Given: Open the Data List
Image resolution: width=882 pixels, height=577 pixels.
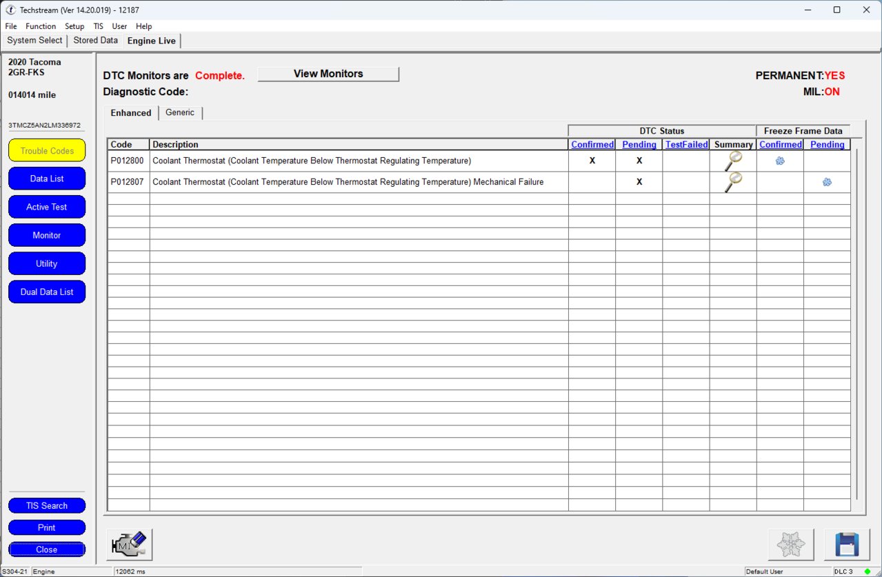Looking at the screenshot, I should (47, 179).
